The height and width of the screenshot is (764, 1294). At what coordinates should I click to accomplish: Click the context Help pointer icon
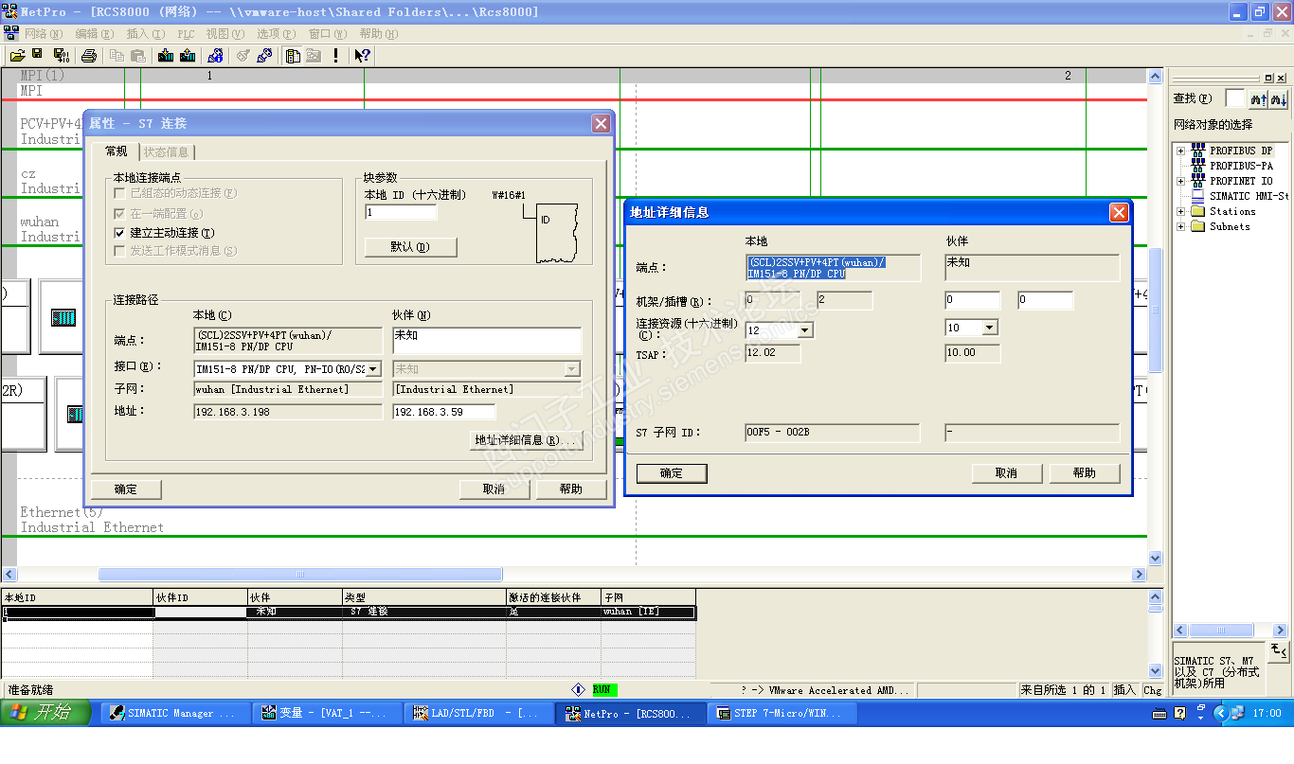[363, 56]
